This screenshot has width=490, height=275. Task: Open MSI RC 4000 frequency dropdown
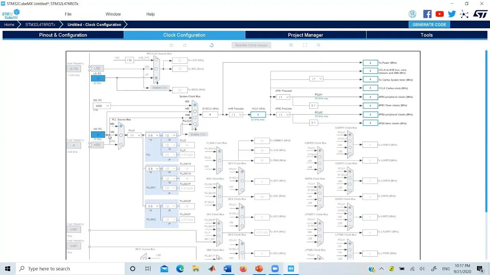[x=102, y=105]
